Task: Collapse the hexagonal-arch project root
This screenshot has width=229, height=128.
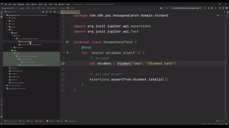Action: 5,15
